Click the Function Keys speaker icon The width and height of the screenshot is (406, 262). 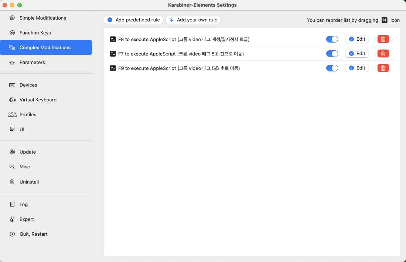click(12, 33)
